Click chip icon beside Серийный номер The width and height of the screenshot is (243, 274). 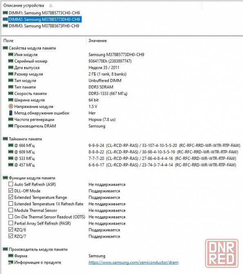click(x=11, y=61)
